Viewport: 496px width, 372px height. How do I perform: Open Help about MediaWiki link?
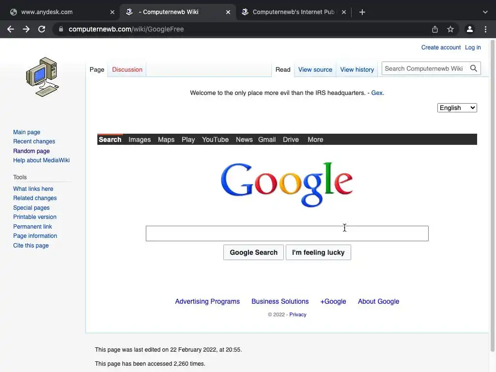pos(42,160)
